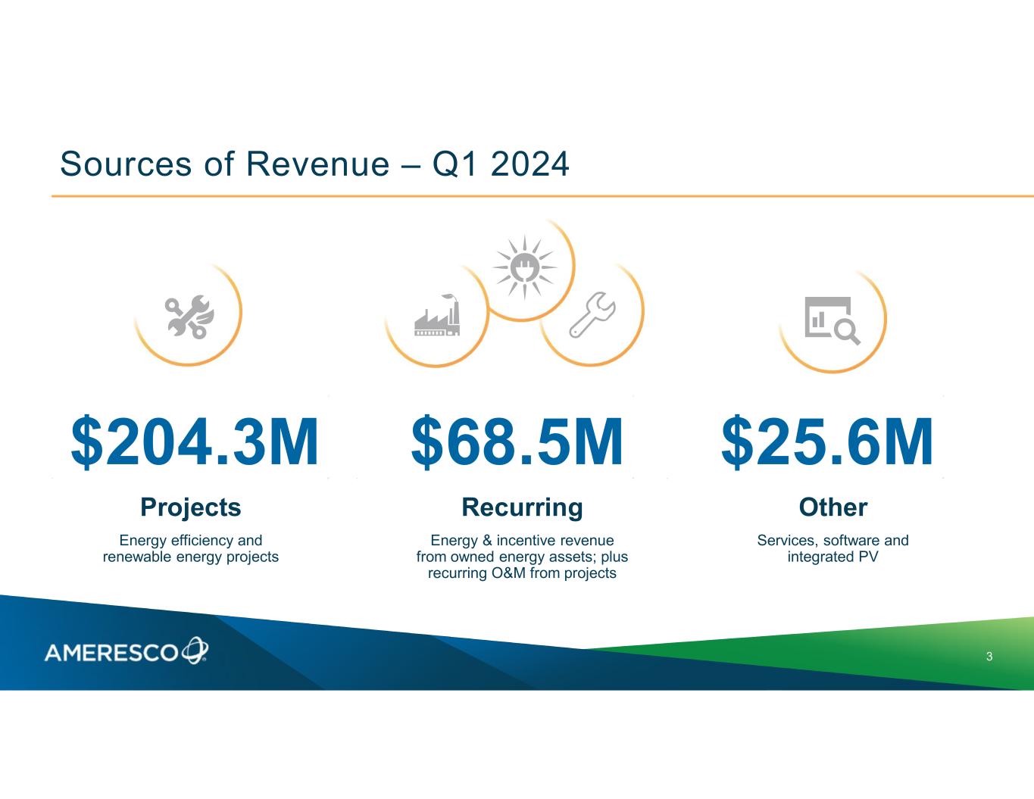Click the 'Other' heading
Image resolution: width=1034 pixels, height=799 pixels.
point(833,507)
